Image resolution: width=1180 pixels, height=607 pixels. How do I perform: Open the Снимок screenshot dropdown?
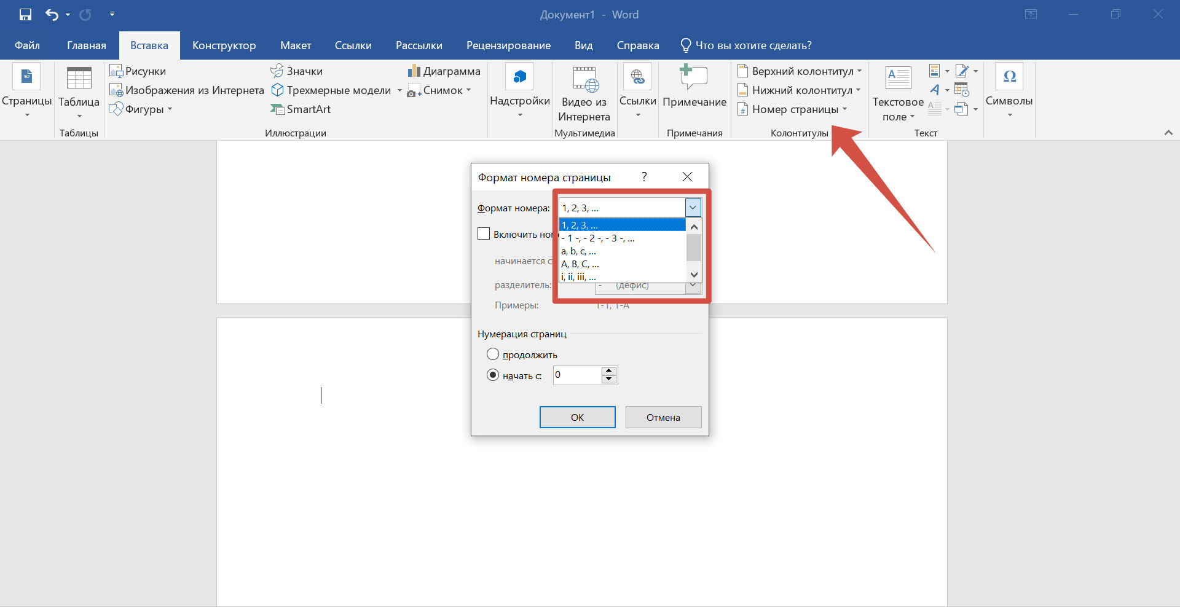tap(439, 90)
